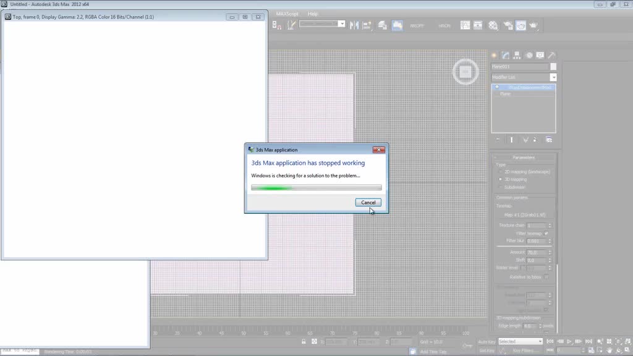Viewport: 633px width, 356px height.
Task: Click Play Animation button
Action: tap(569, 341)
